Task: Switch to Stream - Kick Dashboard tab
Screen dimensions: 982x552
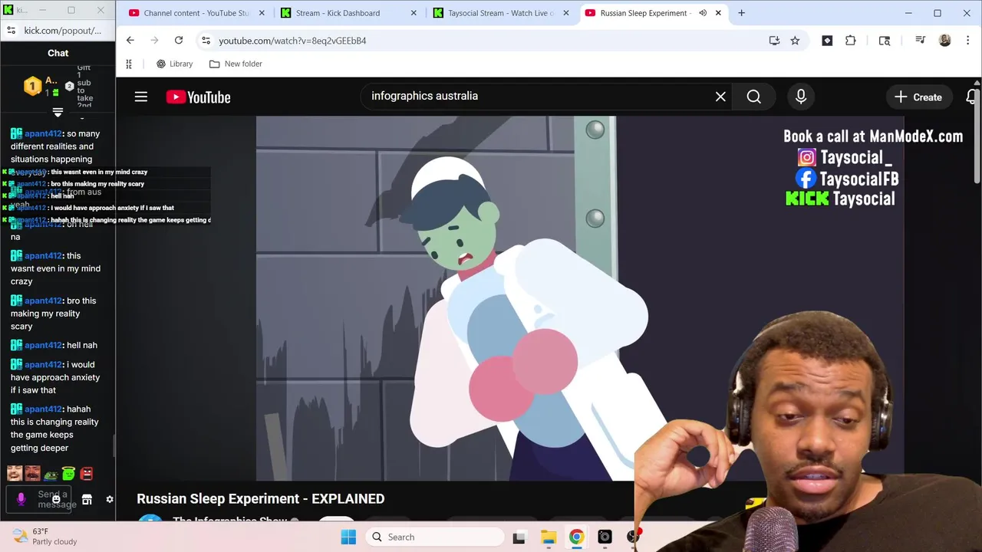Action: (x=349, y=13)
